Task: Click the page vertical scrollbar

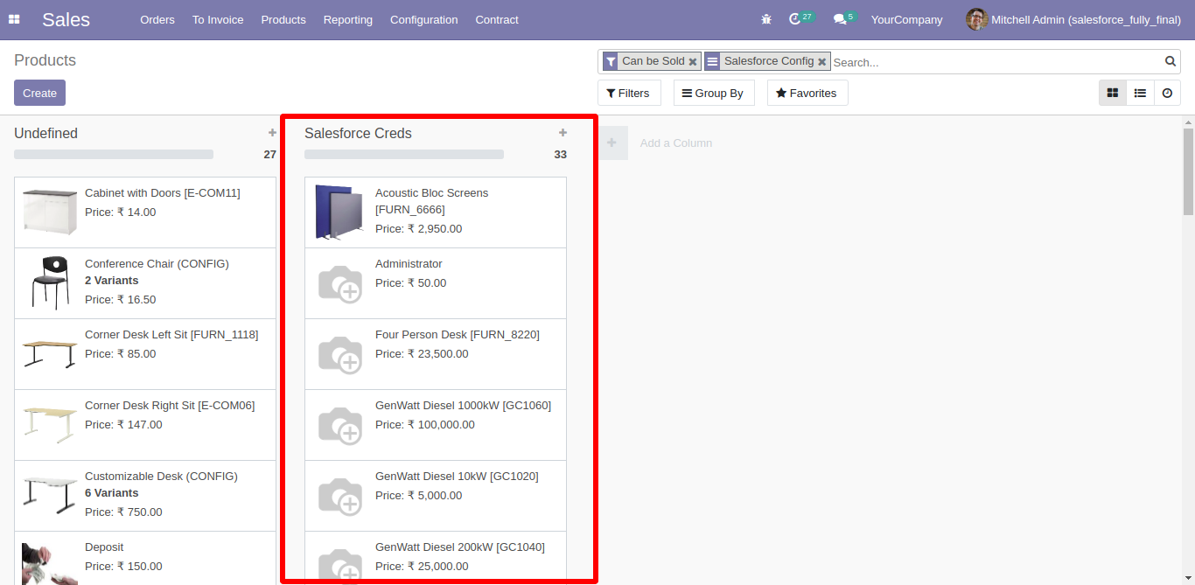Action: click(x=1188, y=350)
